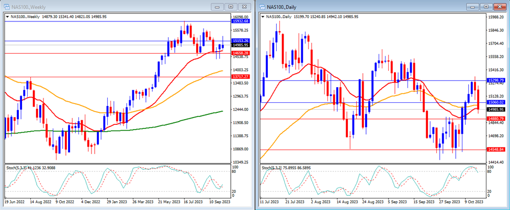The image size is (510, 210).
Task: Click the 14003.25 axis value
Action: tap(241, 69)
